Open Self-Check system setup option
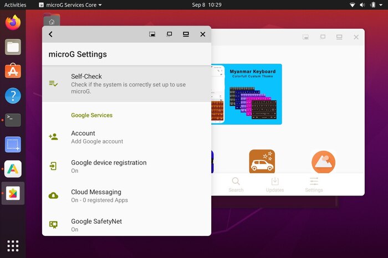Viewport: 388px width, 258px height. tap(127, 84)
